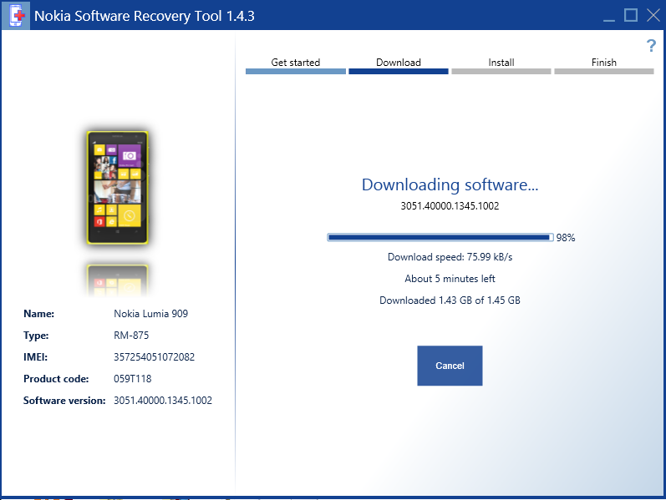
Task: Click the 'Type:' label
Action: click(36, 336)
